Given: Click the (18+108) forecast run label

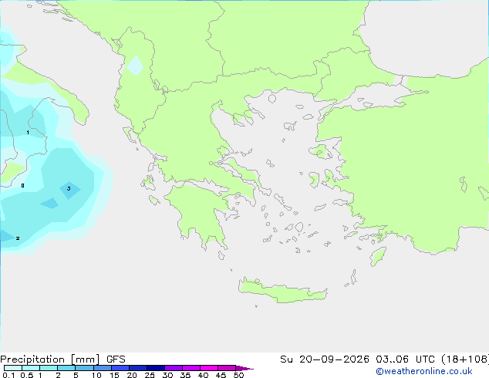Looking at the screenshot, I should [465, 359].
